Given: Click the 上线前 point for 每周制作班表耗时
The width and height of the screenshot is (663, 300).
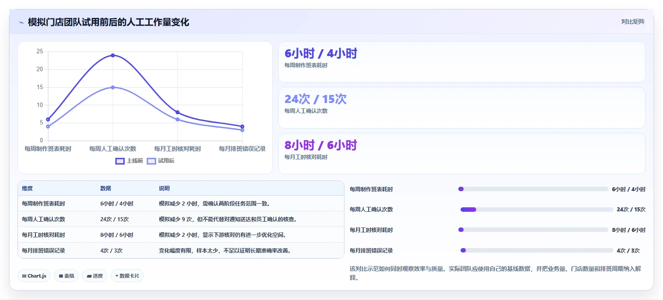Looking at the screenshot, I should [48, 120].
